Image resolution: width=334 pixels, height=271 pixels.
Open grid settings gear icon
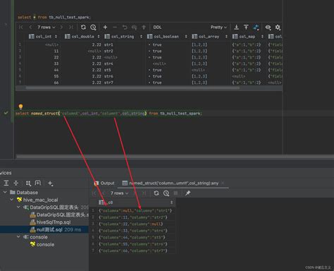[278, 28]
